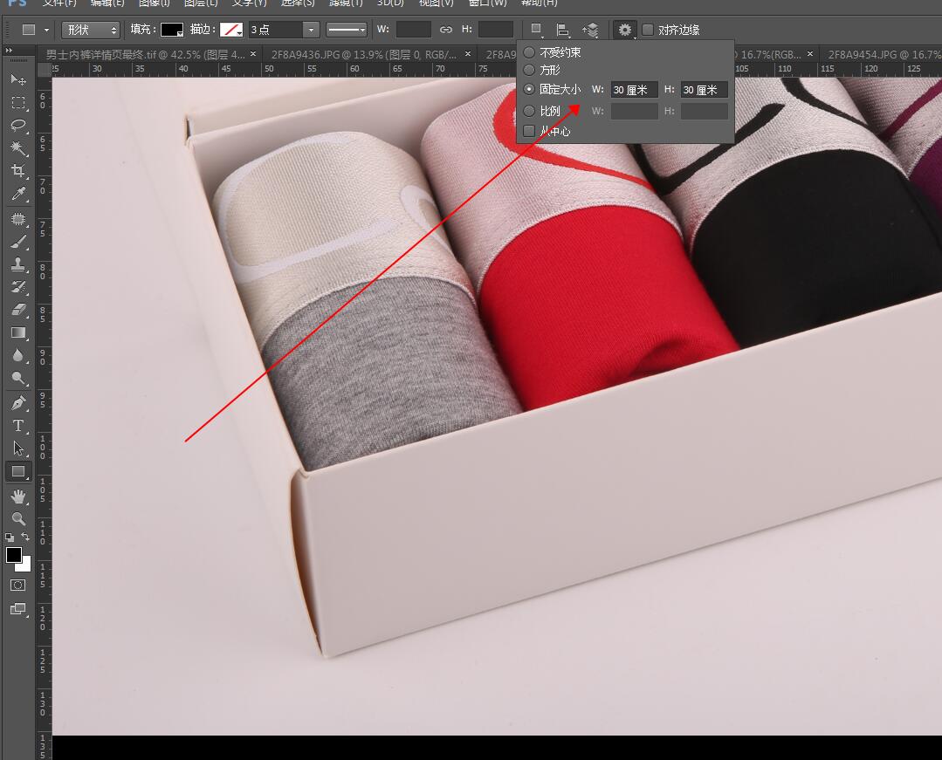The height and width of the screenshot is (760, 942).
Task: Open the 编辑 menu
Action: click(x=107, y=3)
